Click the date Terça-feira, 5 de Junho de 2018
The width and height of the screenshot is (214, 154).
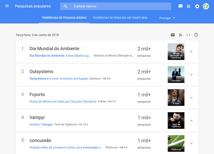pyautogui.click(x=37, y=35)
